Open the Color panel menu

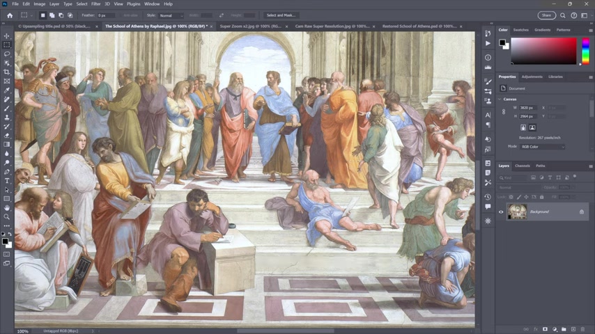coord(590,31)
